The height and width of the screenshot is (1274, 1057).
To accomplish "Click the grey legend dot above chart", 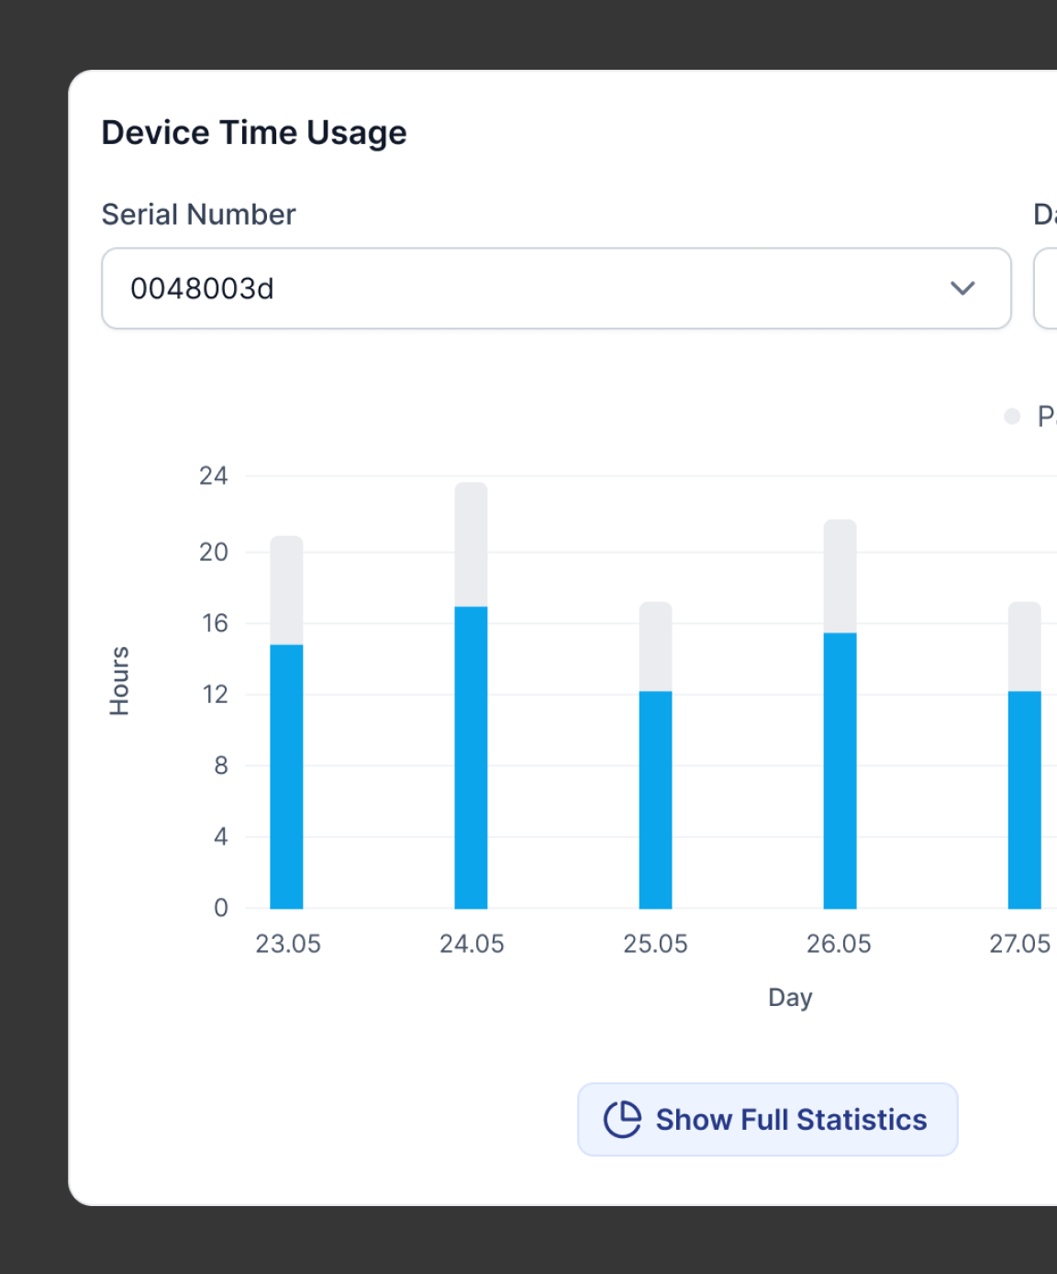I will click(x=1012, y=417).
